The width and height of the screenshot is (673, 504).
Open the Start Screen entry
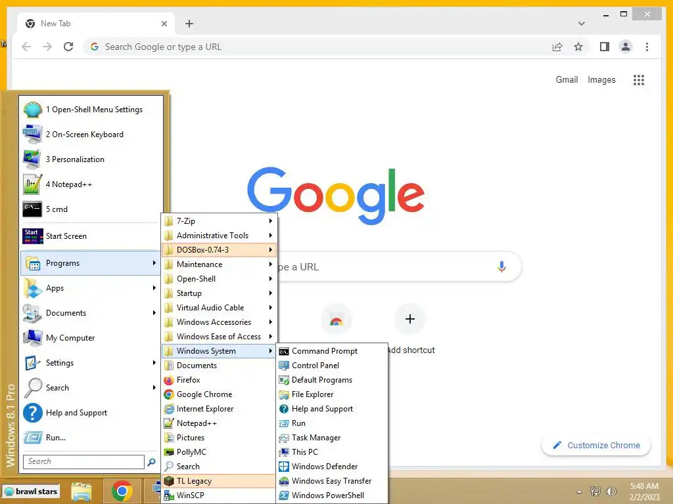pos(92,236)
